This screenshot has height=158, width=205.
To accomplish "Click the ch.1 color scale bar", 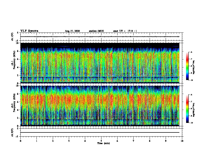I will click(187, 66).
